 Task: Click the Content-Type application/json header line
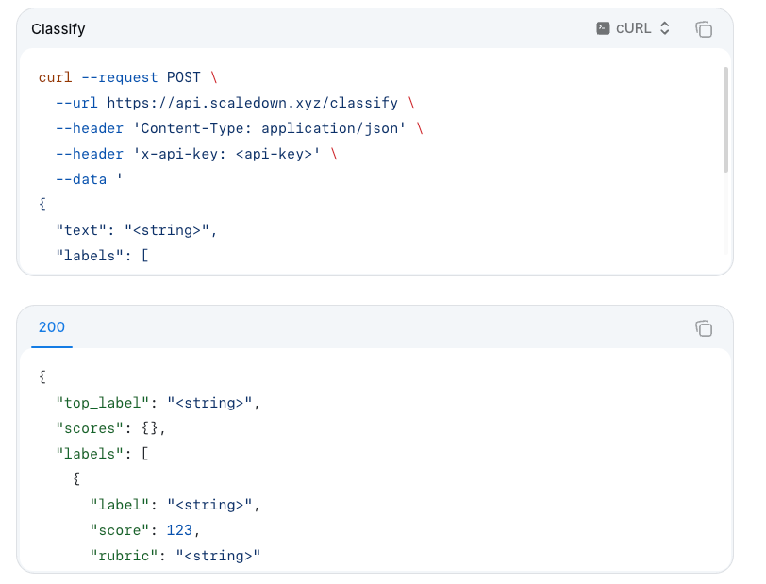240,128
